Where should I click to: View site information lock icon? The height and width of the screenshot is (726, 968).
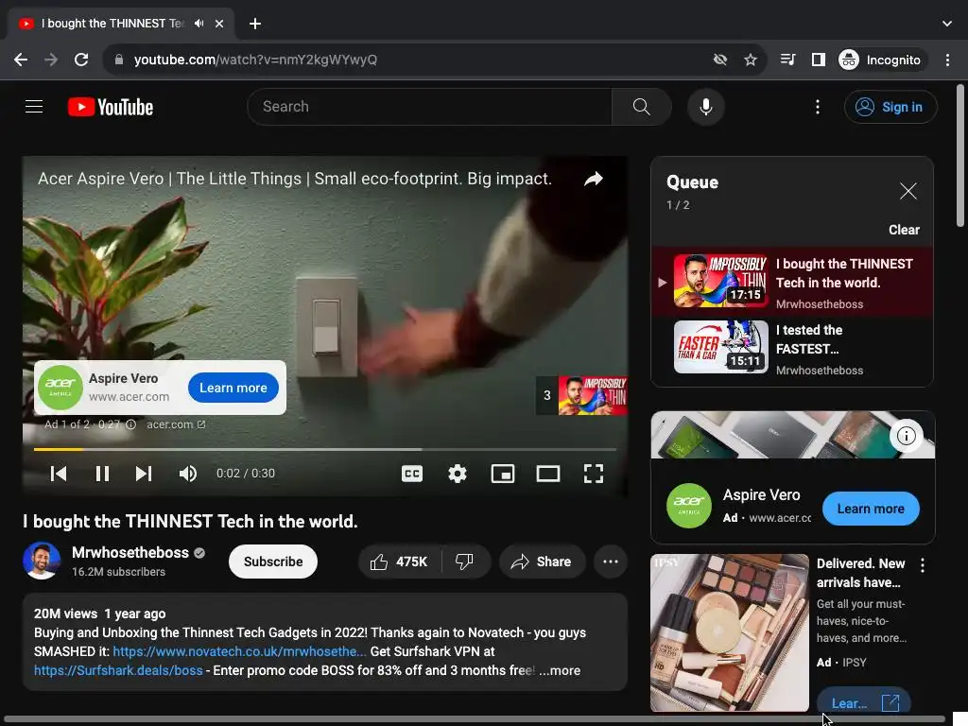(119, 60)
